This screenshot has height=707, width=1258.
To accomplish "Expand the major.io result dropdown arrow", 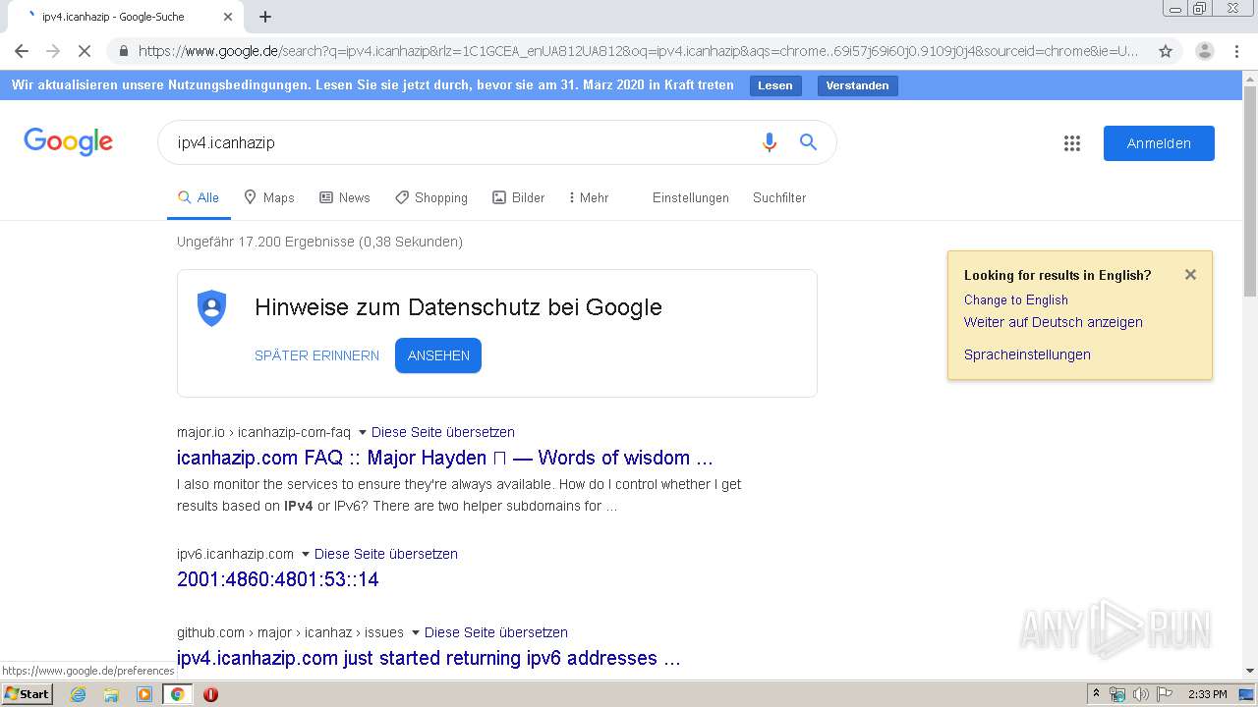I will pos(362,432).
